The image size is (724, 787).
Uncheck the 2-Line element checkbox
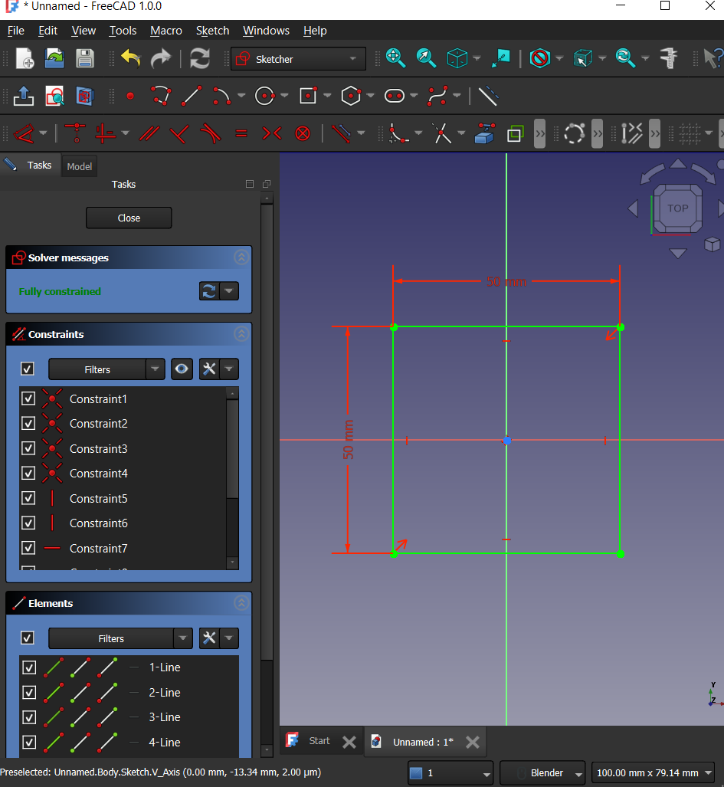click(x=28, y=692)
